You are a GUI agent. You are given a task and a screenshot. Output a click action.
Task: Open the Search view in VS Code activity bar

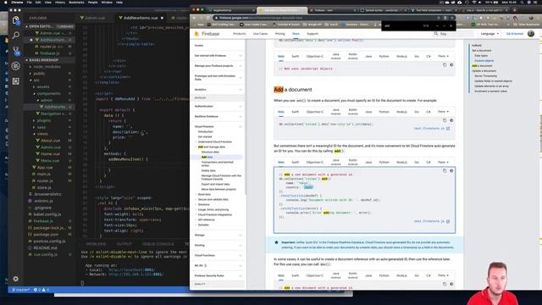pos(15,35)
